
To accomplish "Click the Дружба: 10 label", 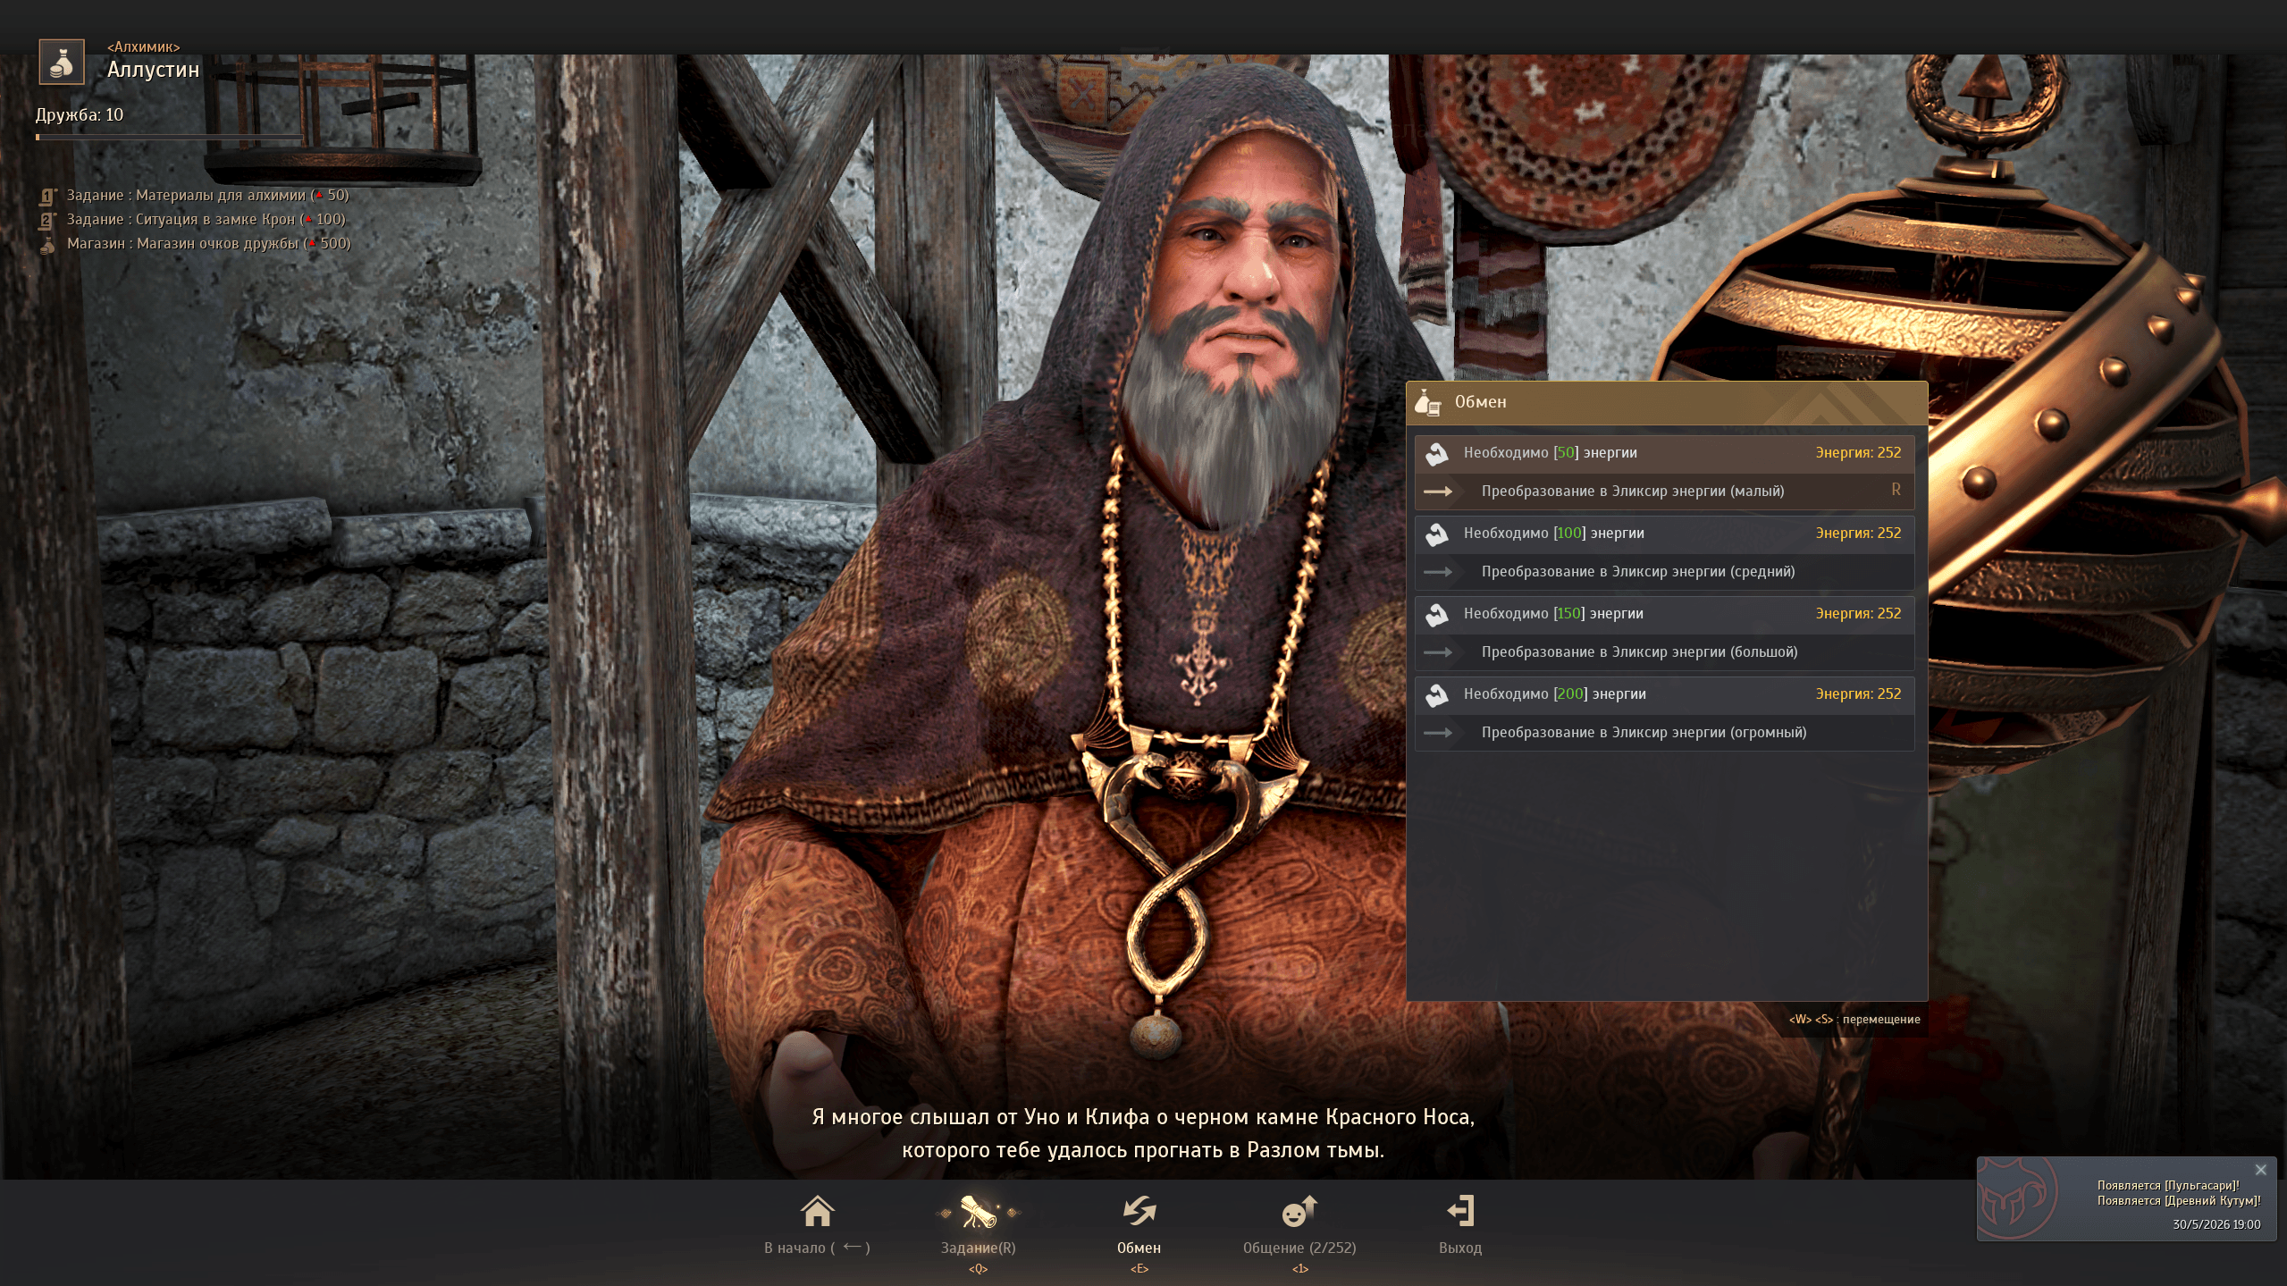I will [x=80, y=115].
